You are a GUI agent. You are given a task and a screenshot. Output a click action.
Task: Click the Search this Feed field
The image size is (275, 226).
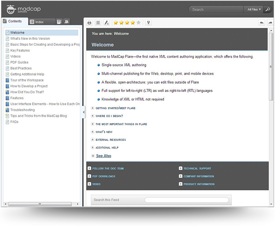(187, 200)
